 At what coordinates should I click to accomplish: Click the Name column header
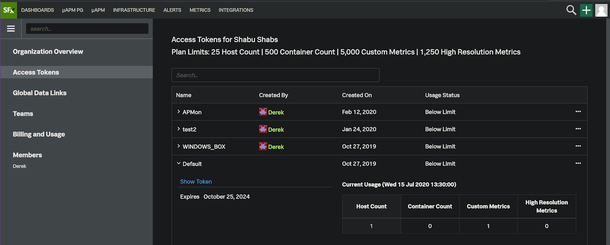183,95
